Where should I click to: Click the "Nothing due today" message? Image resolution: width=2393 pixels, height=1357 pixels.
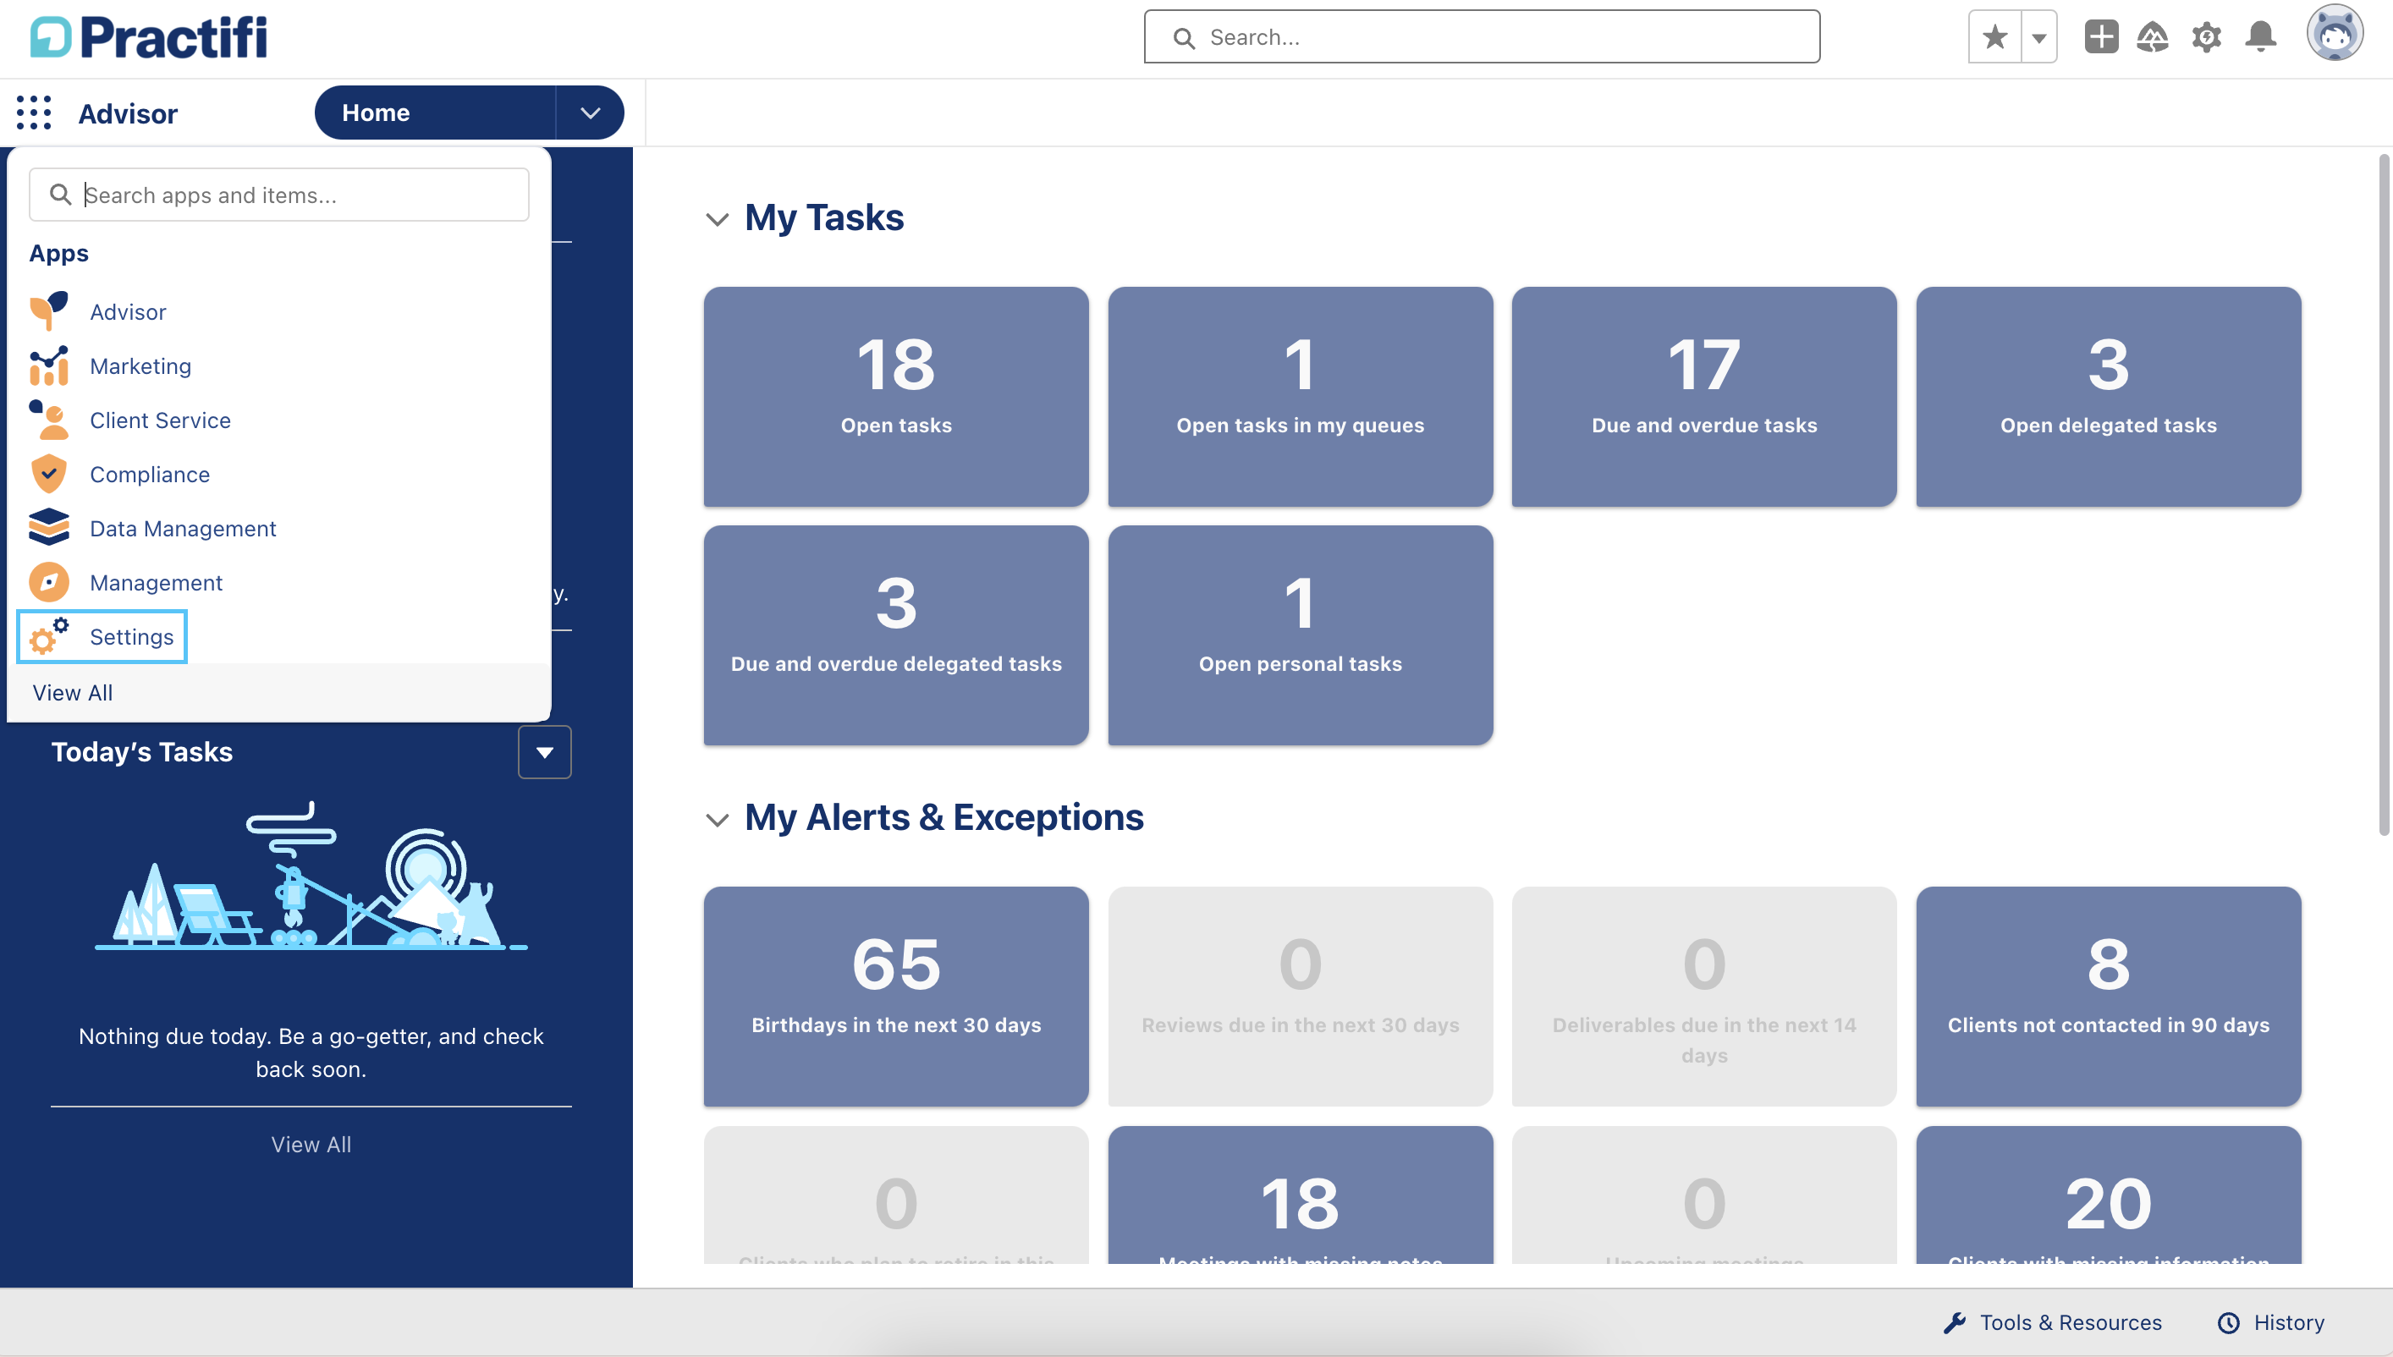(x=311, y=1052)
